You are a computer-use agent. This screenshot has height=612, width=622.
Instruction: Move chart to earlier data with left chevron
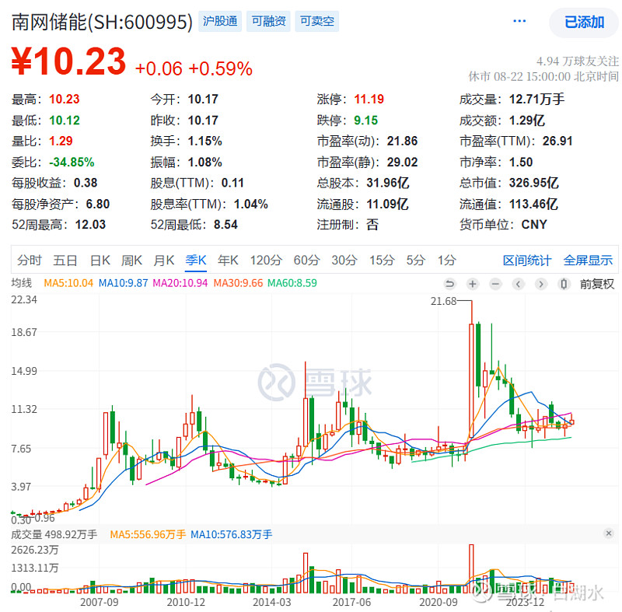[x=518, y=284]
